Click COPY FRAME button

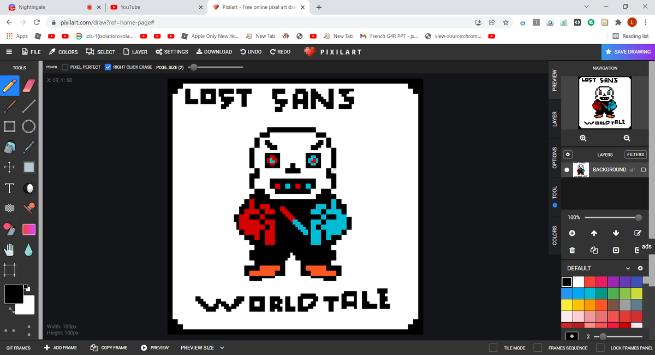[109, 347]
